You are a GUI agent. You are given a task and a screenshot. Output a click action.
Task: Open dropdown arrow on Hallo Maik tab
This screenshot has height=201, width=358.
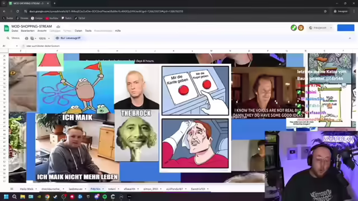[36, 189]
